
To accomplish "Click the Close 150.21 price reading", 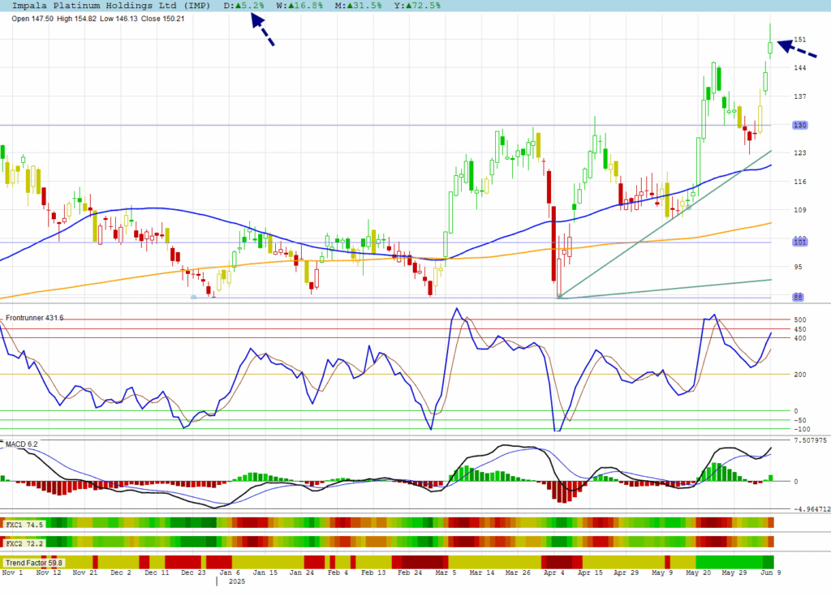I will tap(162, 19).
